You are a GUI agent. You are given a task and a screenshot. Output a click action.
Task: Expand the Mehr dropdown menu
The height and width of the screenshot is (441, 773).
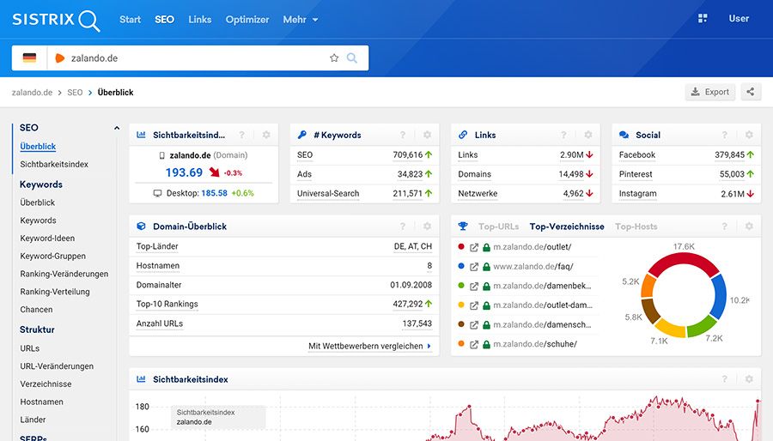point(301,19)
